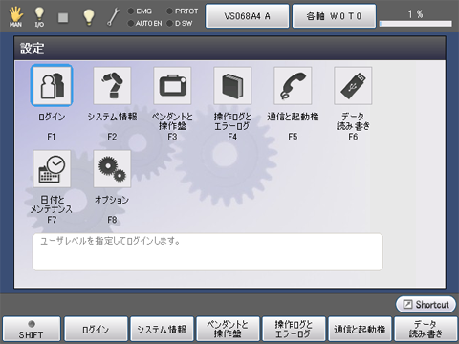Image resolution: width=459 pixels, height=344 pixels.
Task: Click the MAN hand mode icon
Action: click(15, 16)
